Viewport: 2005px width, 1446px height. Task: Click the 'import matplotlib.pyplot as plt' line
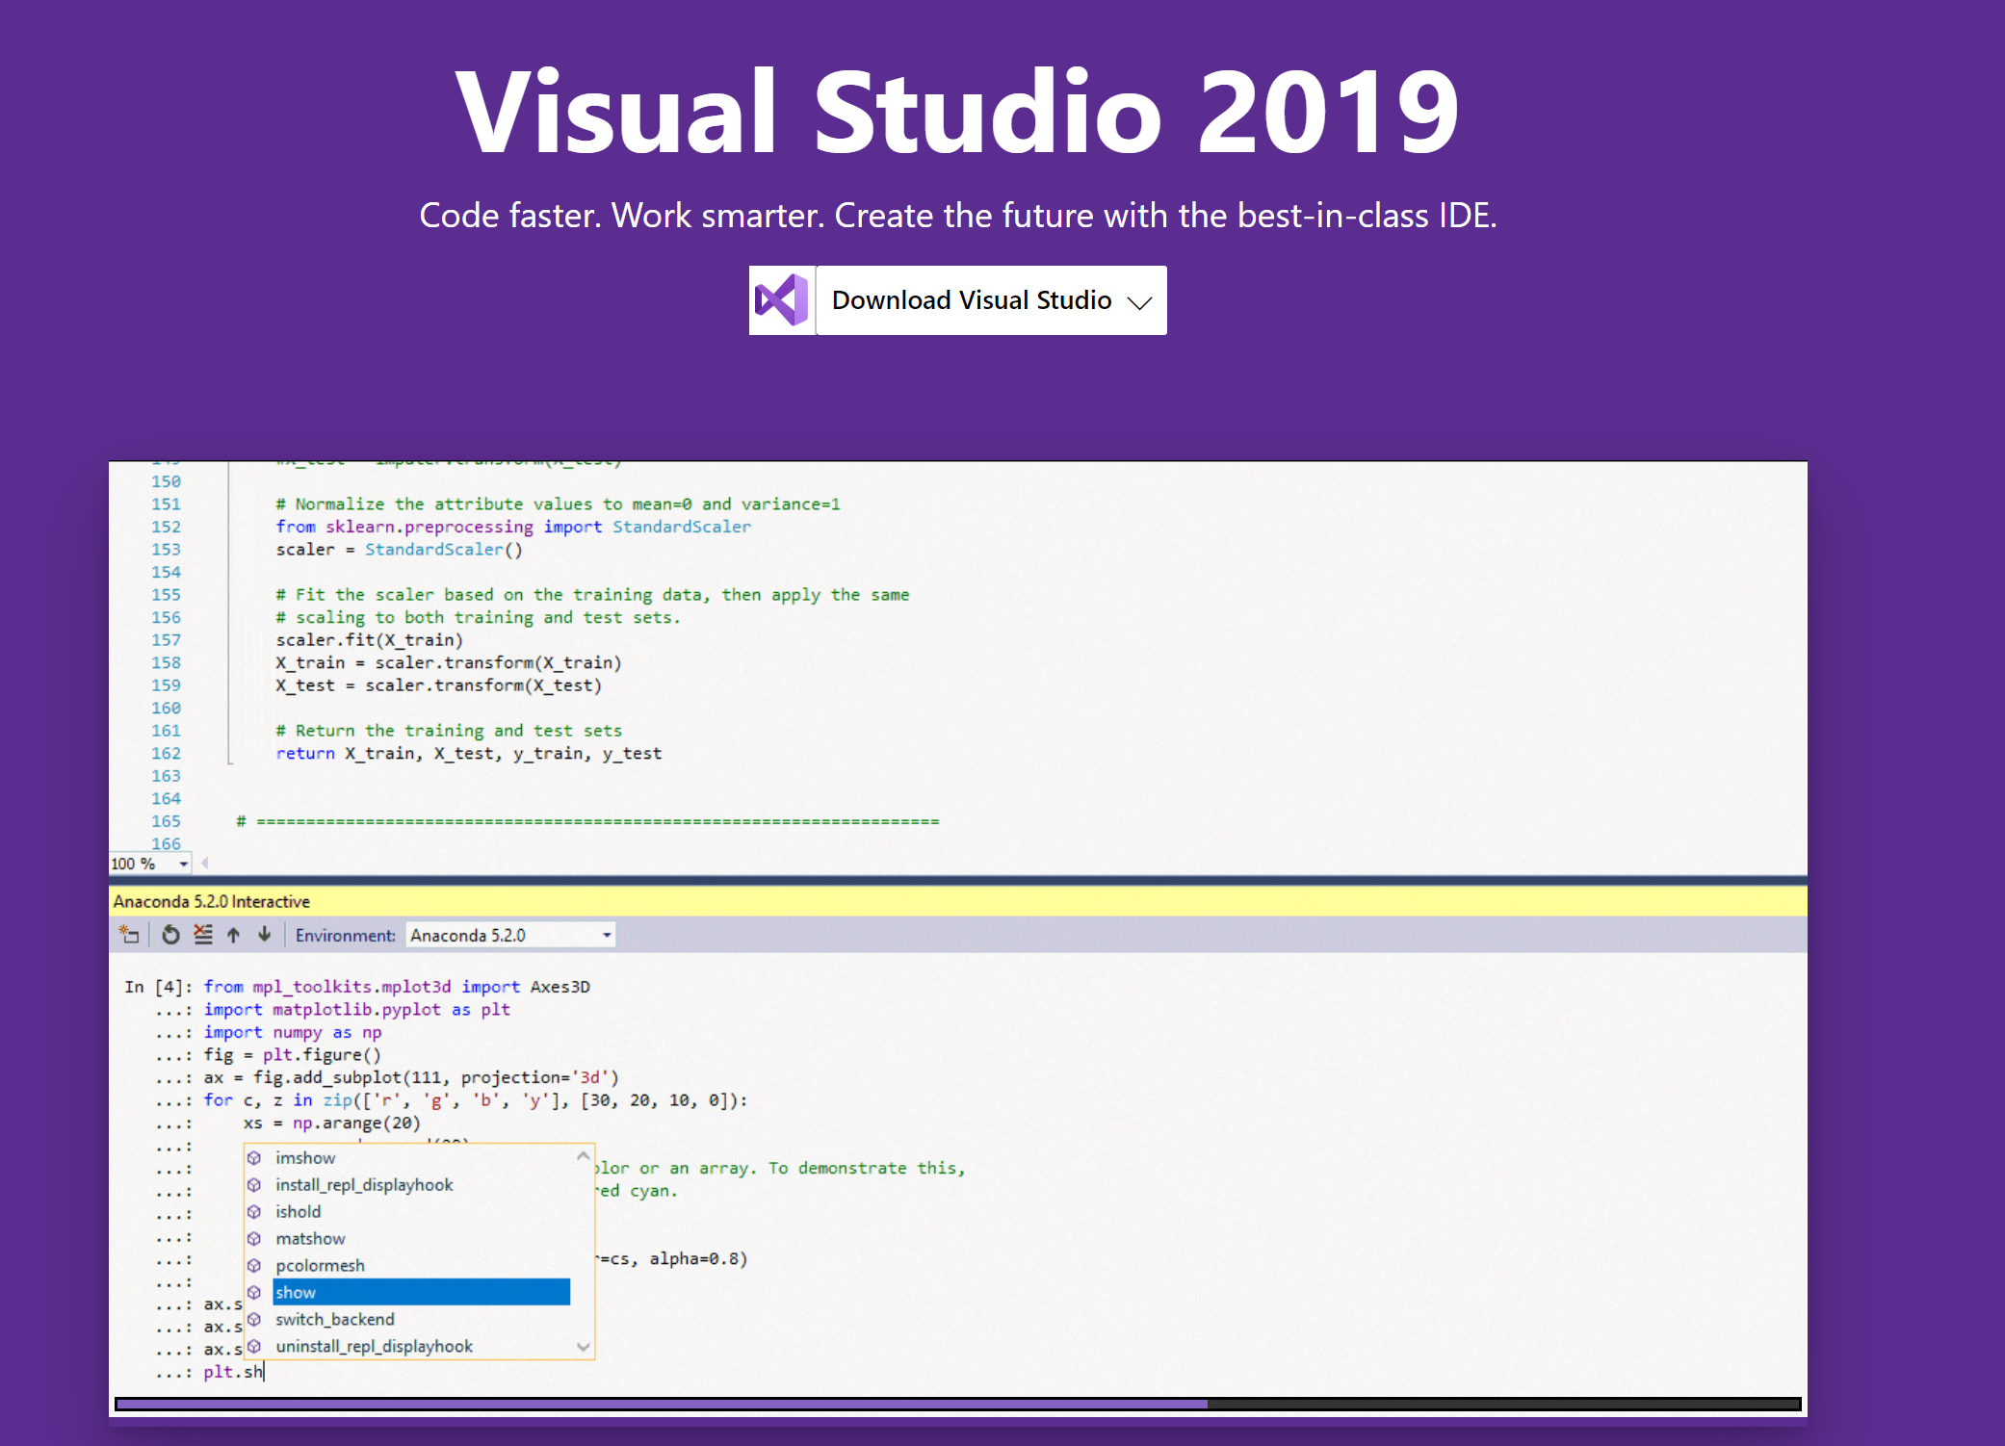point(356,1010)
